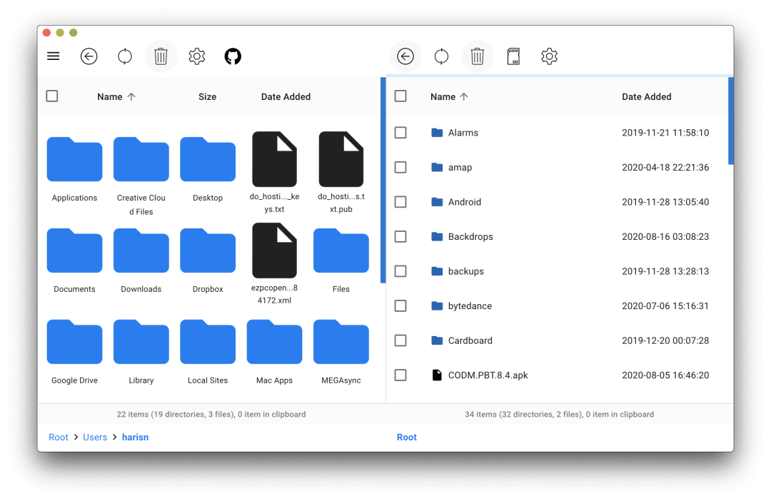
Task: Reverse Name sorting in the device pane
Action: pyautogui.click(x=448, y=96)
